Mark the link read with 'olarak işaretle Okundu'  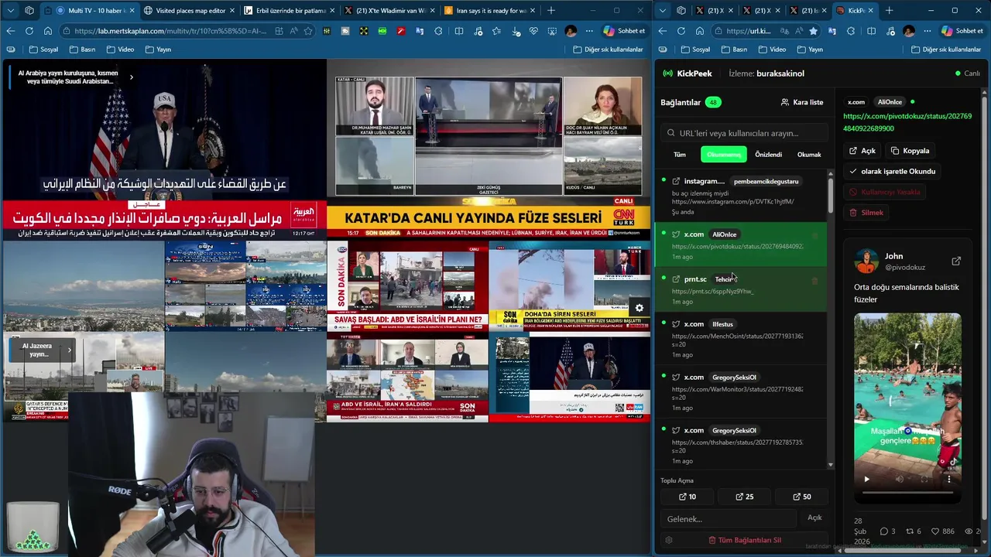click(x=892, y=171)
